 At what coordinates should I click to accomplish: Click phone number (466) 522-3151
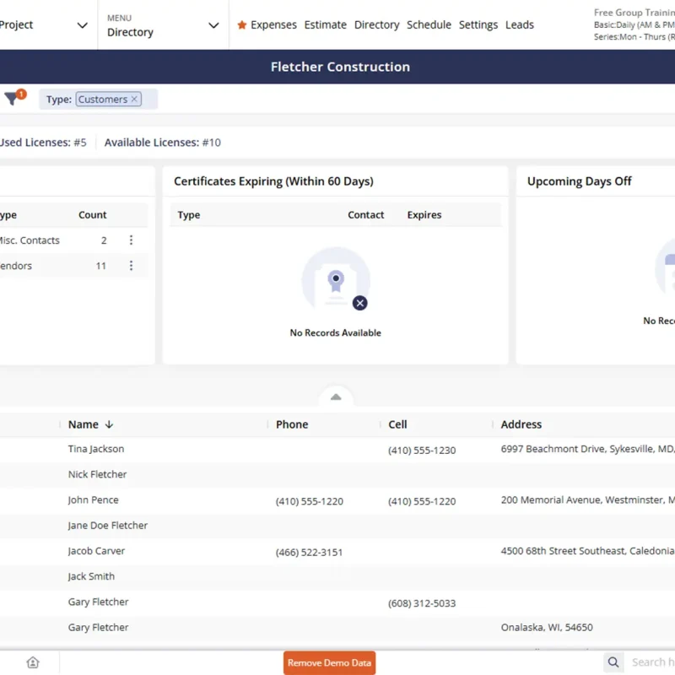309,553
